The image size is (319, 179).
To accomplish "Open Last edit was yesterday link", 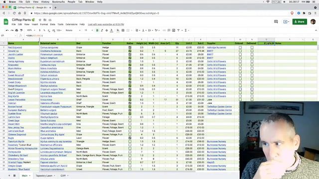I will point(106,24).
